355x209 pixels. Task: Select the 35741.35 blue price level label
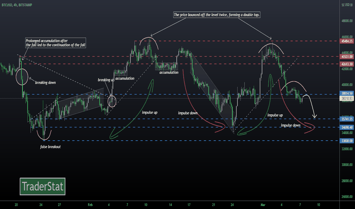347,119
